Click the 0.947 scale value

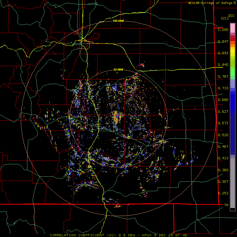click(x=223, y=41)
